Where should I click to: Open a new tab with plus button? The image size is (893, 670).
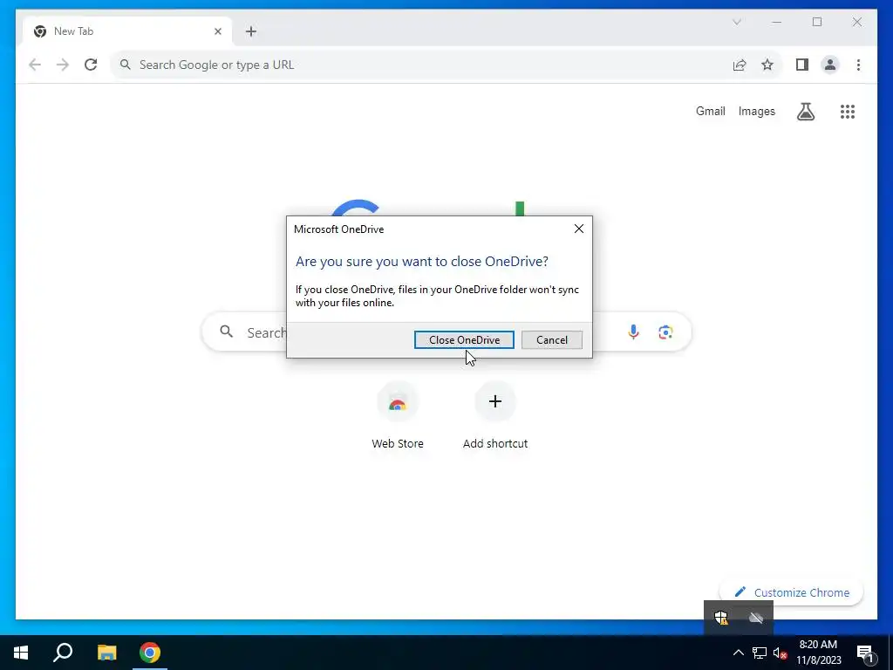coord(251,31)
